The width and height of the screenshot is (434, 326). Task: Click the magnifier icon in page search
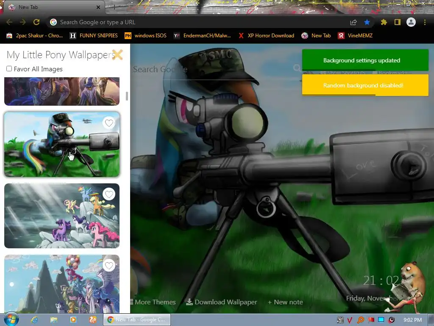click(x=297, y=68)
